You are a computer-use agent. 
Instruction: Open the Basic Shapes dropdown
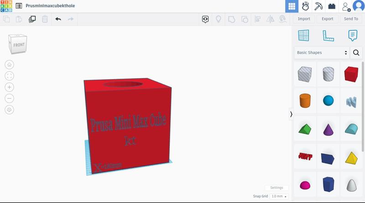click(x=322, y=53)
